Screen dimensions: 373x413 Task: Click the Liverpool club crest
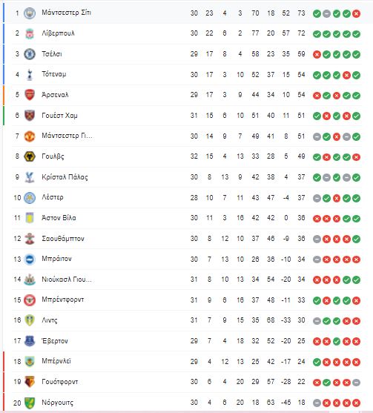click(x=30, y=33)
